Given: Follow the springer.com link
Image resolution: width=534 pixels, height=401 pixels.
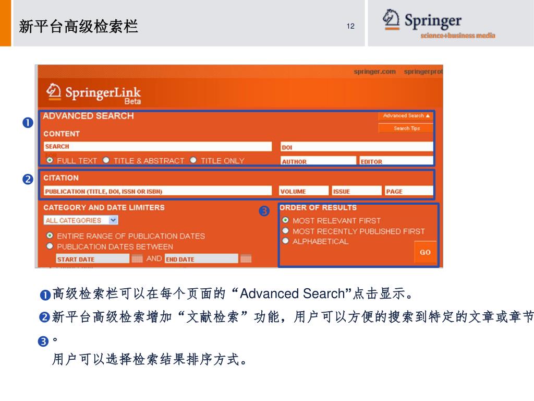Looking at the screenshot, I should click(374, 72).
